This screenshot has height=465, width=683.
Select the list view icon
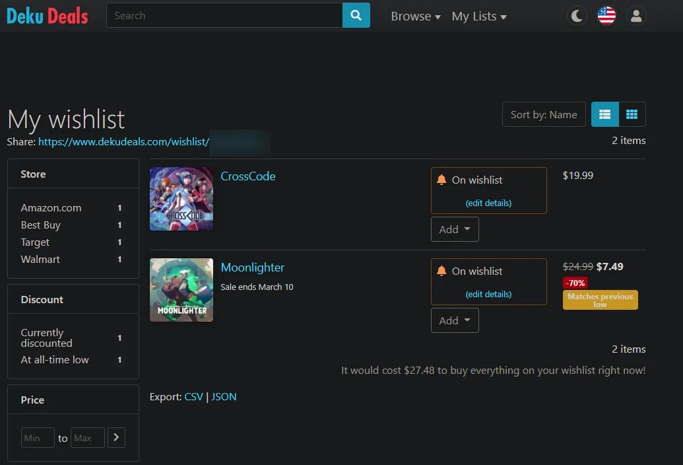tap(604, 114)
